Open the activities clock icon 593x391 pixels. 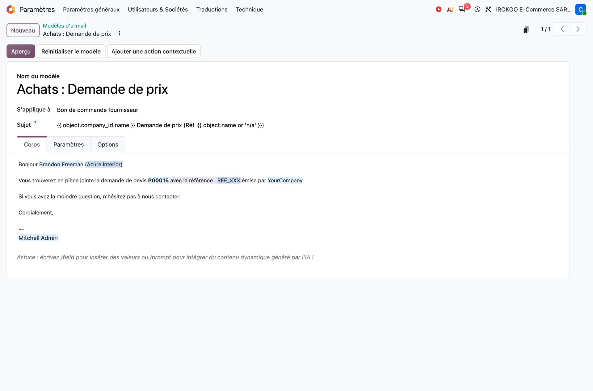477,10
